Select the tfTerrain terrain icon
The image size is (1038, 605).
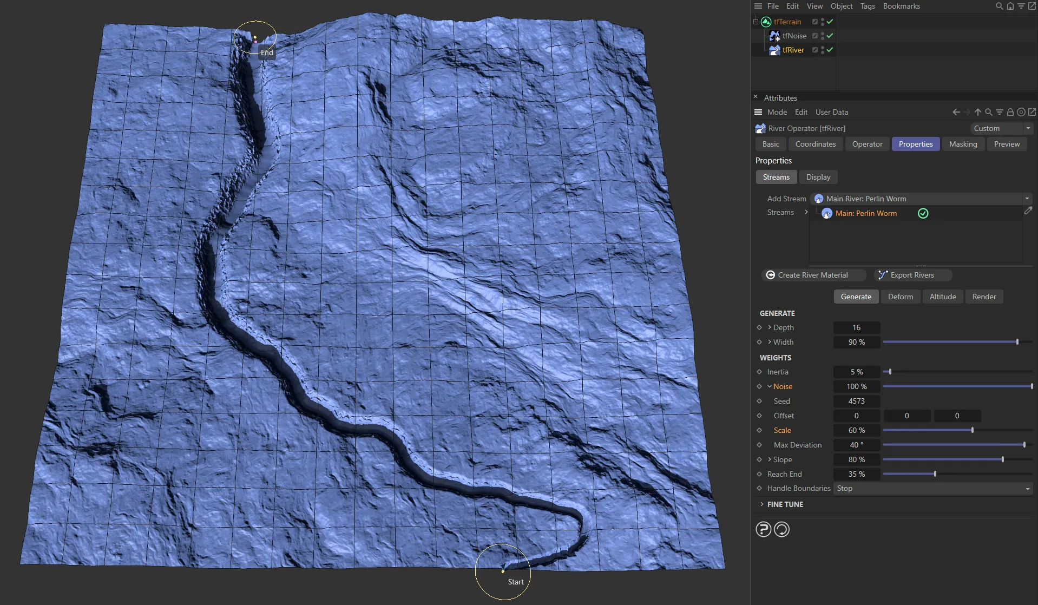tap(766, 22)
